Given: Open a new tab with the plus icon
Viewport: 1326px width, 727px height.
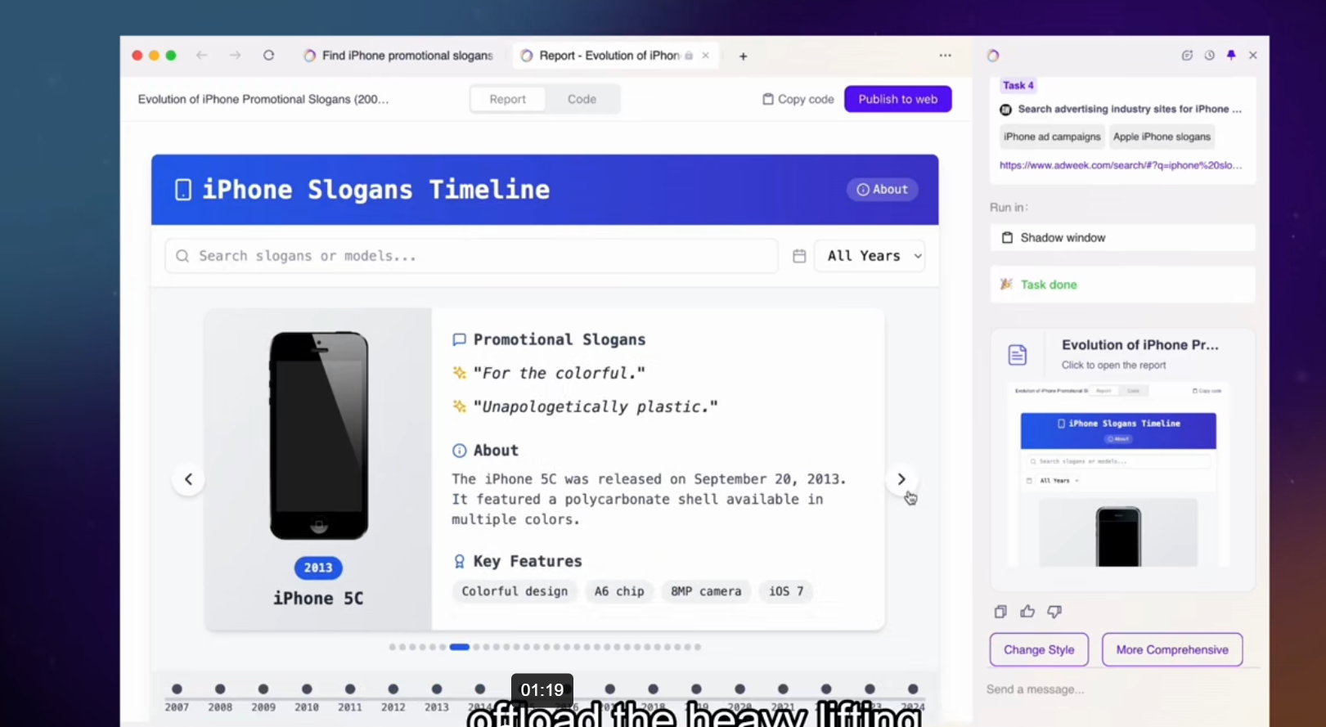Looking at the screenshot, I should pyautogui.click(x=743, y=56).
